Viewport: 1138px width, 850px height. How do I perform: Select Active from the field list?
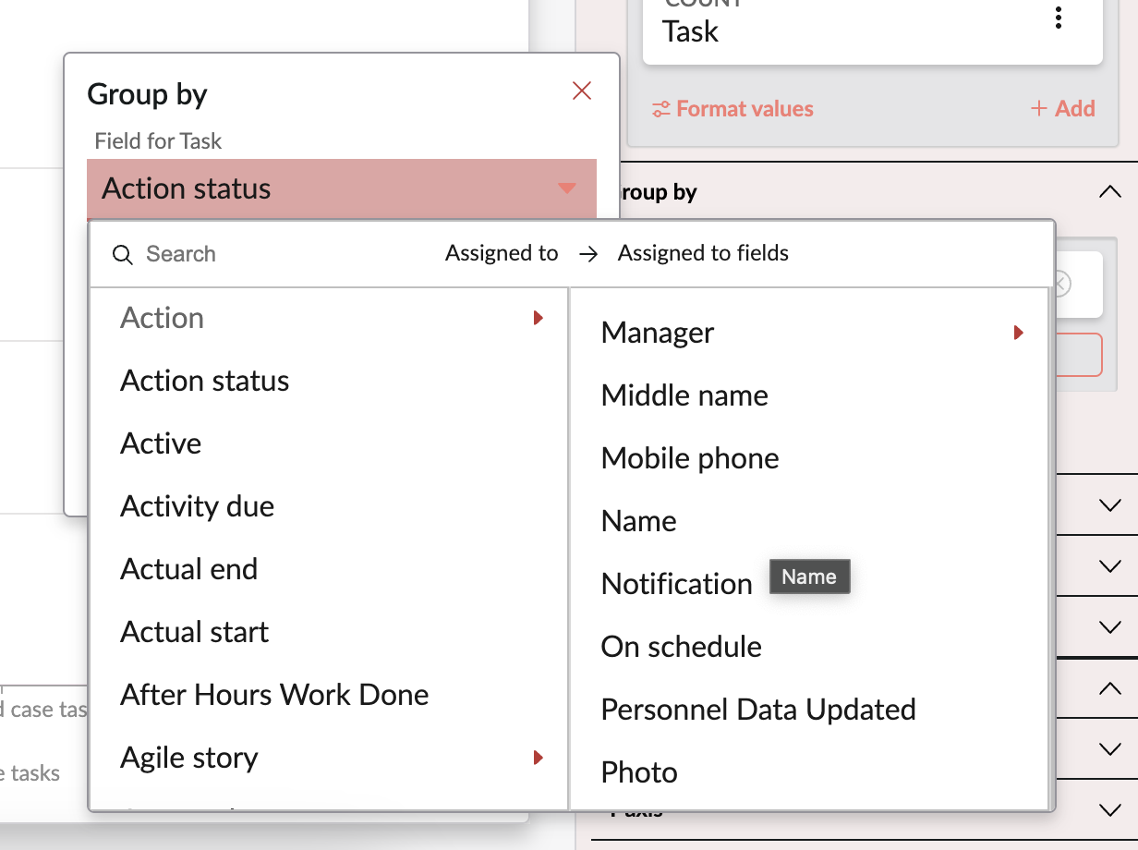tap(161, 443)
